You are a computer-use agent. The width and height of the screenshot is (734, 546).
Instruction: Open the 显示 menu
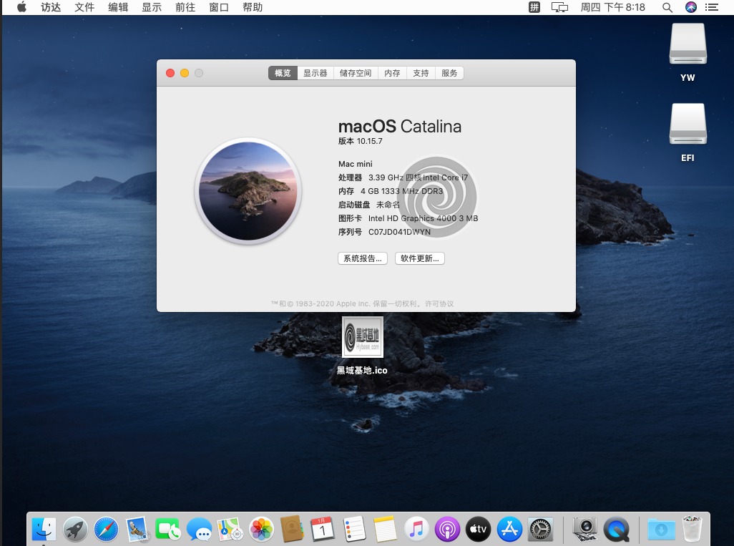pyautogui.click(x=152, y=7)
